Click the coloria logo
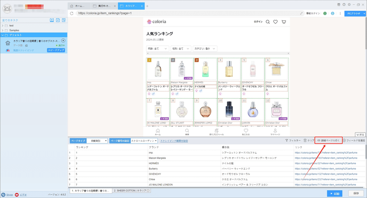 point(156,21)
